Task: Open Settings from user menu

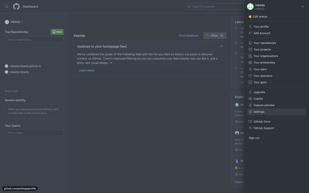Action: coord(276,112)
